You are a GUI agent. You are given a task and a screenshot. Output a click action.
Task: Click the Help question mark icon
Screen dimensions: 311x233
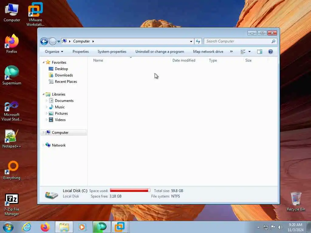point(271,52)
